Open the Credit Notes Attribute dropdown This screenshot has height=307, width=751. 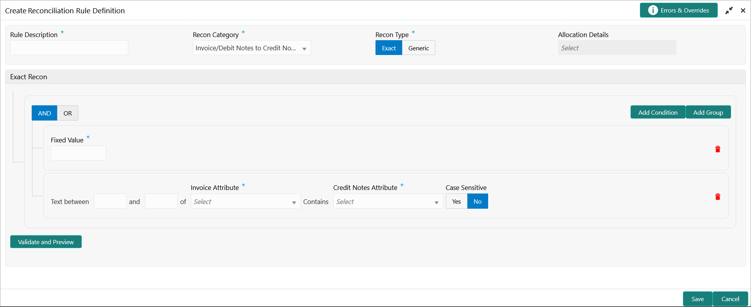[388, 202]
